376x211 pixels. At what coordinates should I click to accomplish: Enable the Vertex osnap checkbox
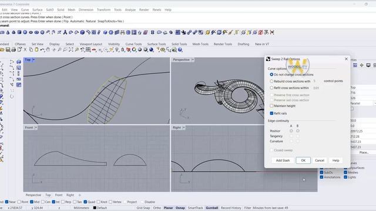[110, 202]
